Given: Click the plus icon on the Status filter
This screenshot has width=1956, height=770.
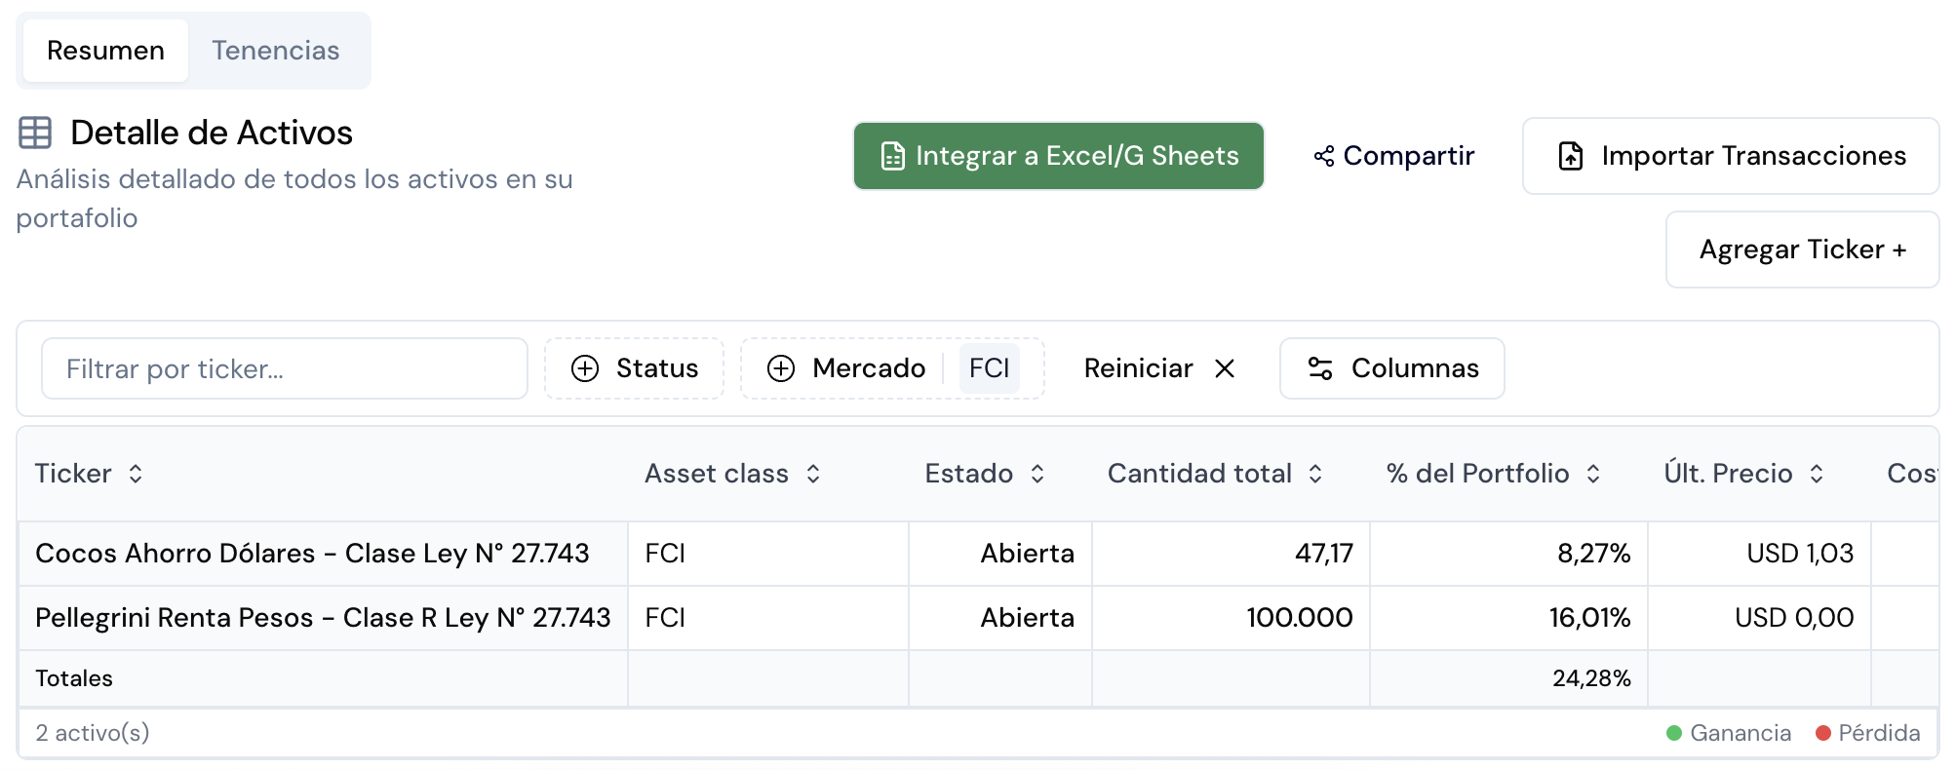Looking at the screenshot, I should pyautogui.click(x=585, y=368).
